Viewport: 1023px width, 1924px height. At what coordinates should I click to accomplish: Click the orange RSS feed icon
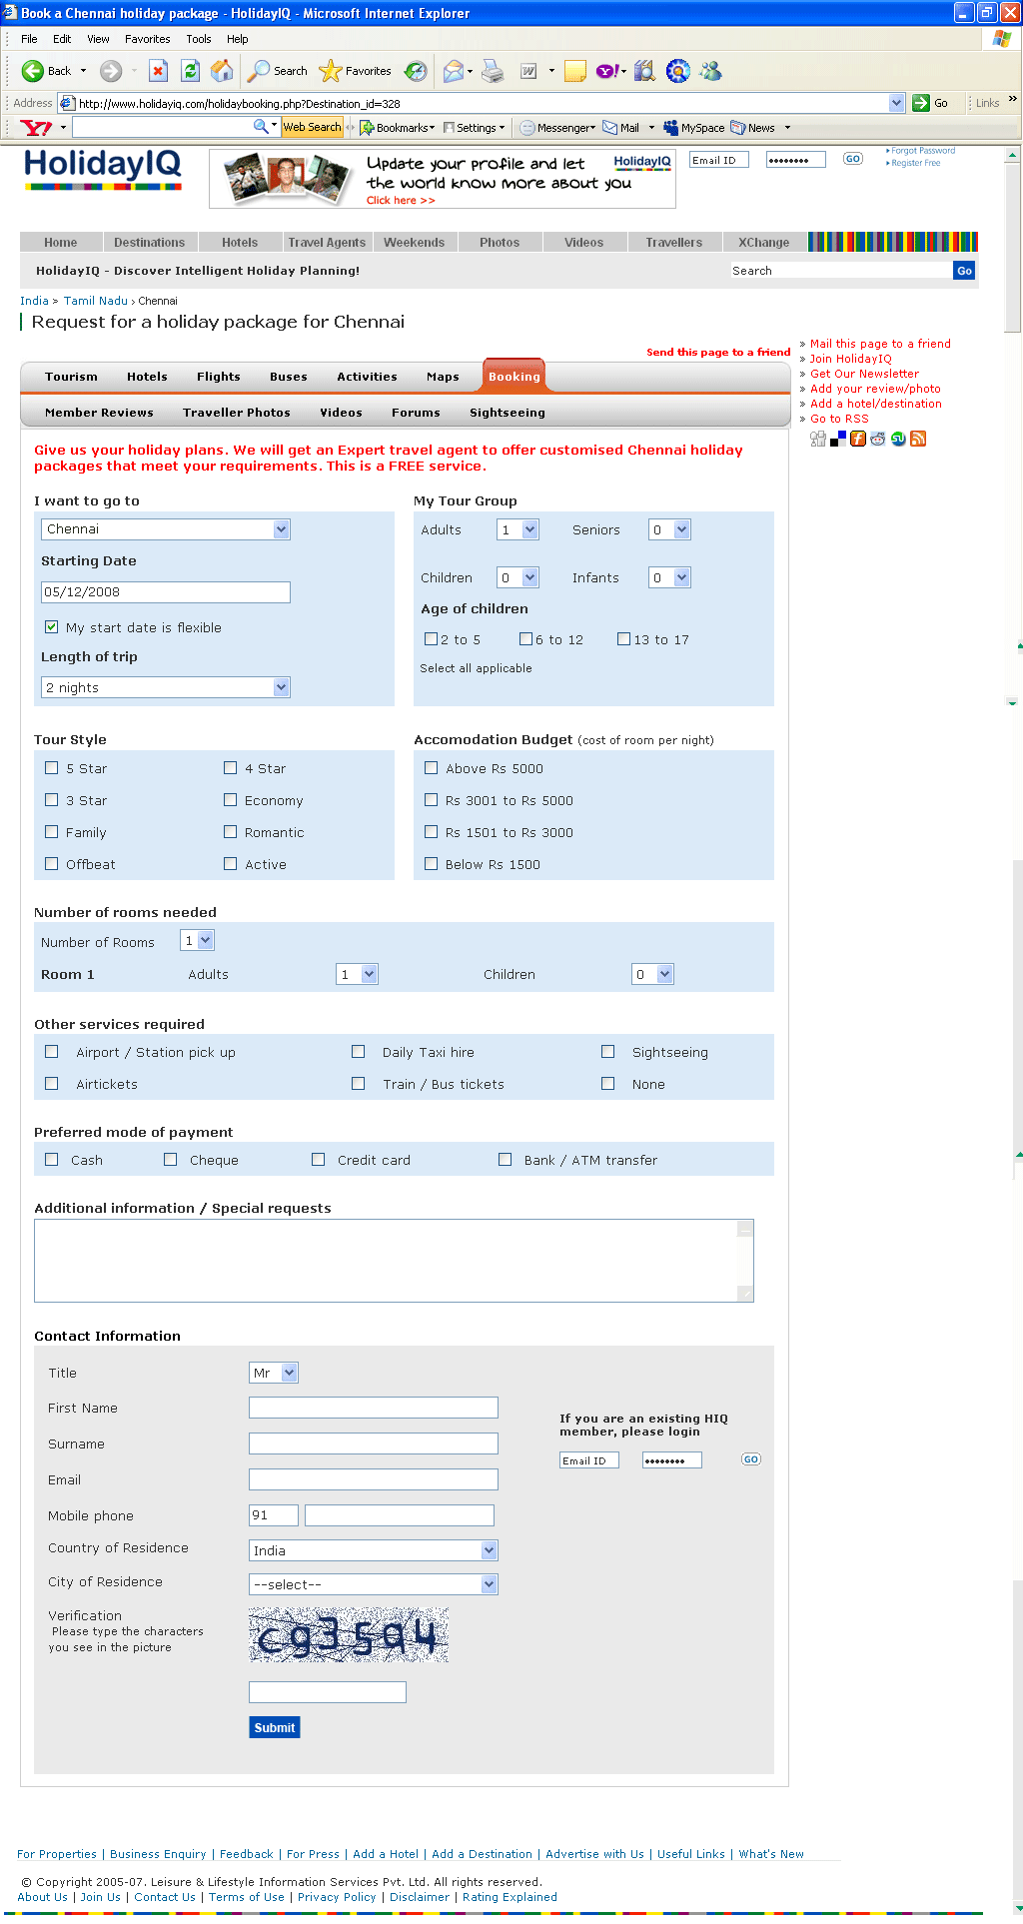click(x=918, y=439)
